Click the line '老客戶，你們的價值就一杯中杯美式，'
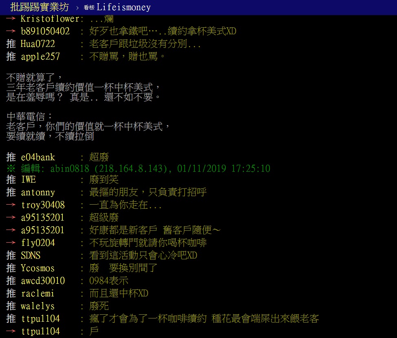 pyautogui.click(x=88, y=126)
